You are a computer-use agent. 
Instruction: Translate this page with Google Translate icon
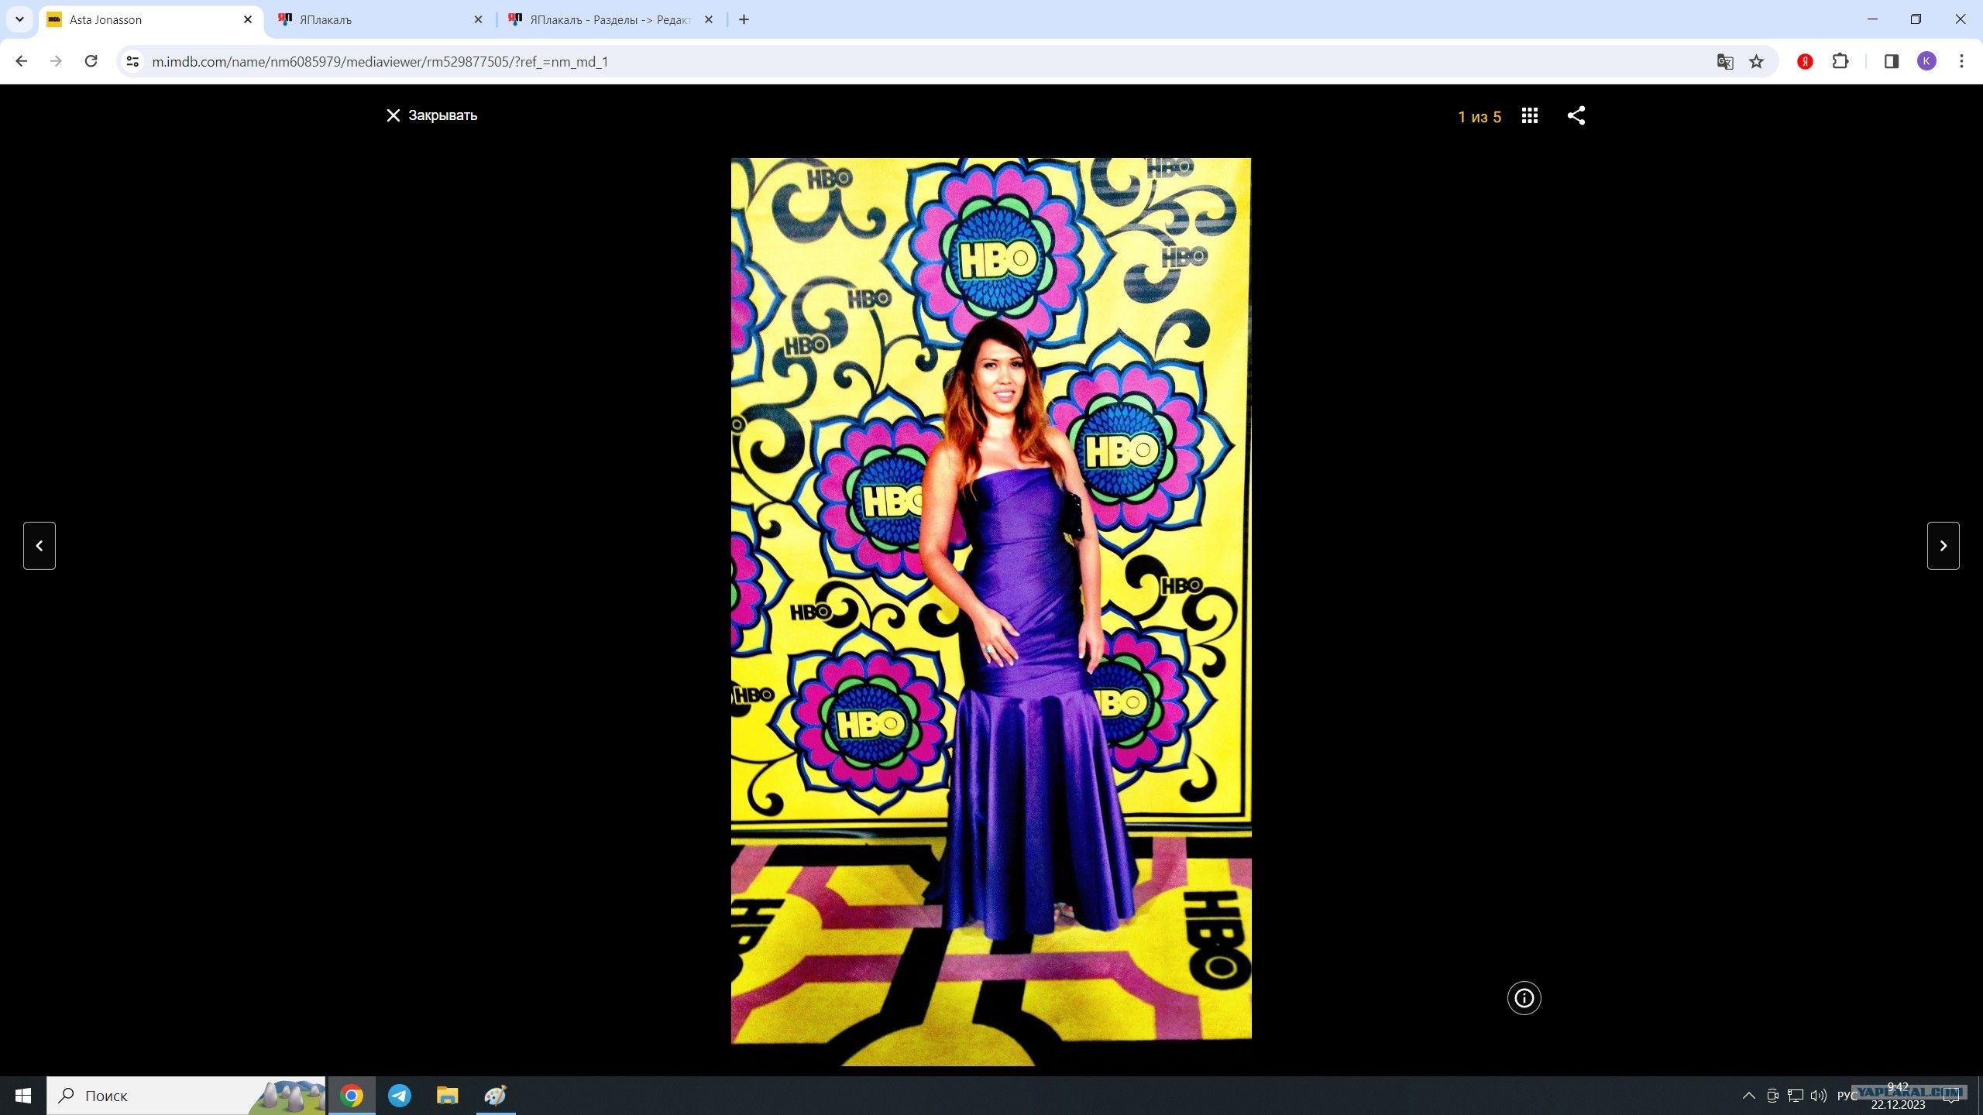coord(1724,62)
